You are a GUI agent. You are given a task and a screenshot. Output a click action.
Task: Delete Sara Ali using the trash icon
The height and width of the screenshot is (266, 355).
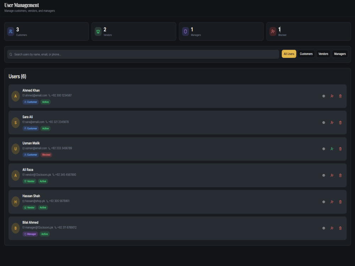[x=340, y=123]
